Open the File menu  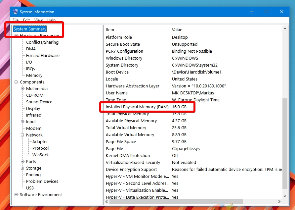[16, 20]
